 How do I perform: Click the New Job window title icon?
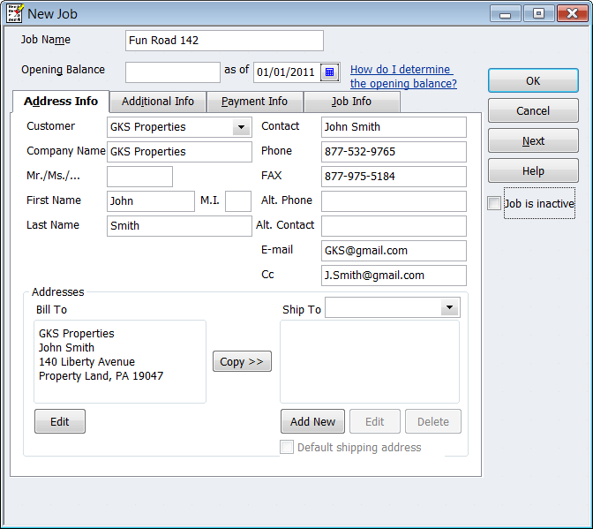tap(13, 12)
